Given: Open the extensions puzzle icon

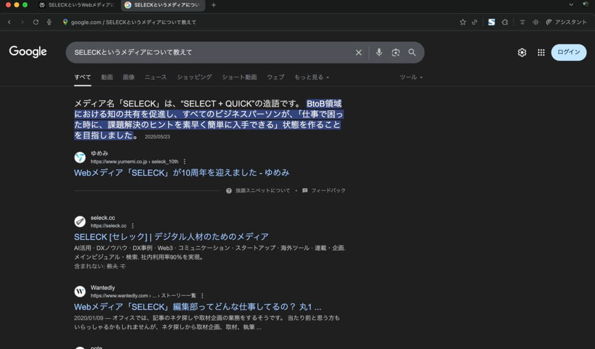Looking at the screenshot, I should pyautogui.click(x=505, y=22).
